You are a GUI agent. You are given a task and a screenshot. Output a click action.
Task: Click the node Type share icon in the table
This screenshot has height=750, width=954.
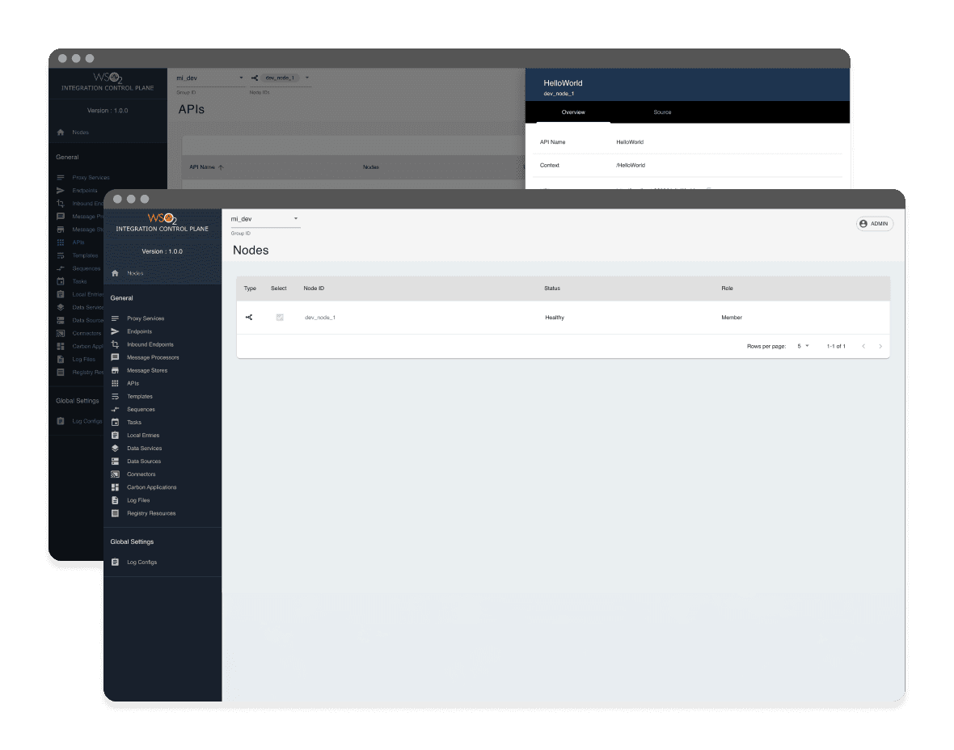coord(248,317)
